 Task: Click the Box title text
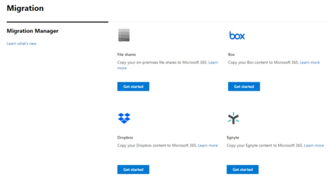(231, 55)
